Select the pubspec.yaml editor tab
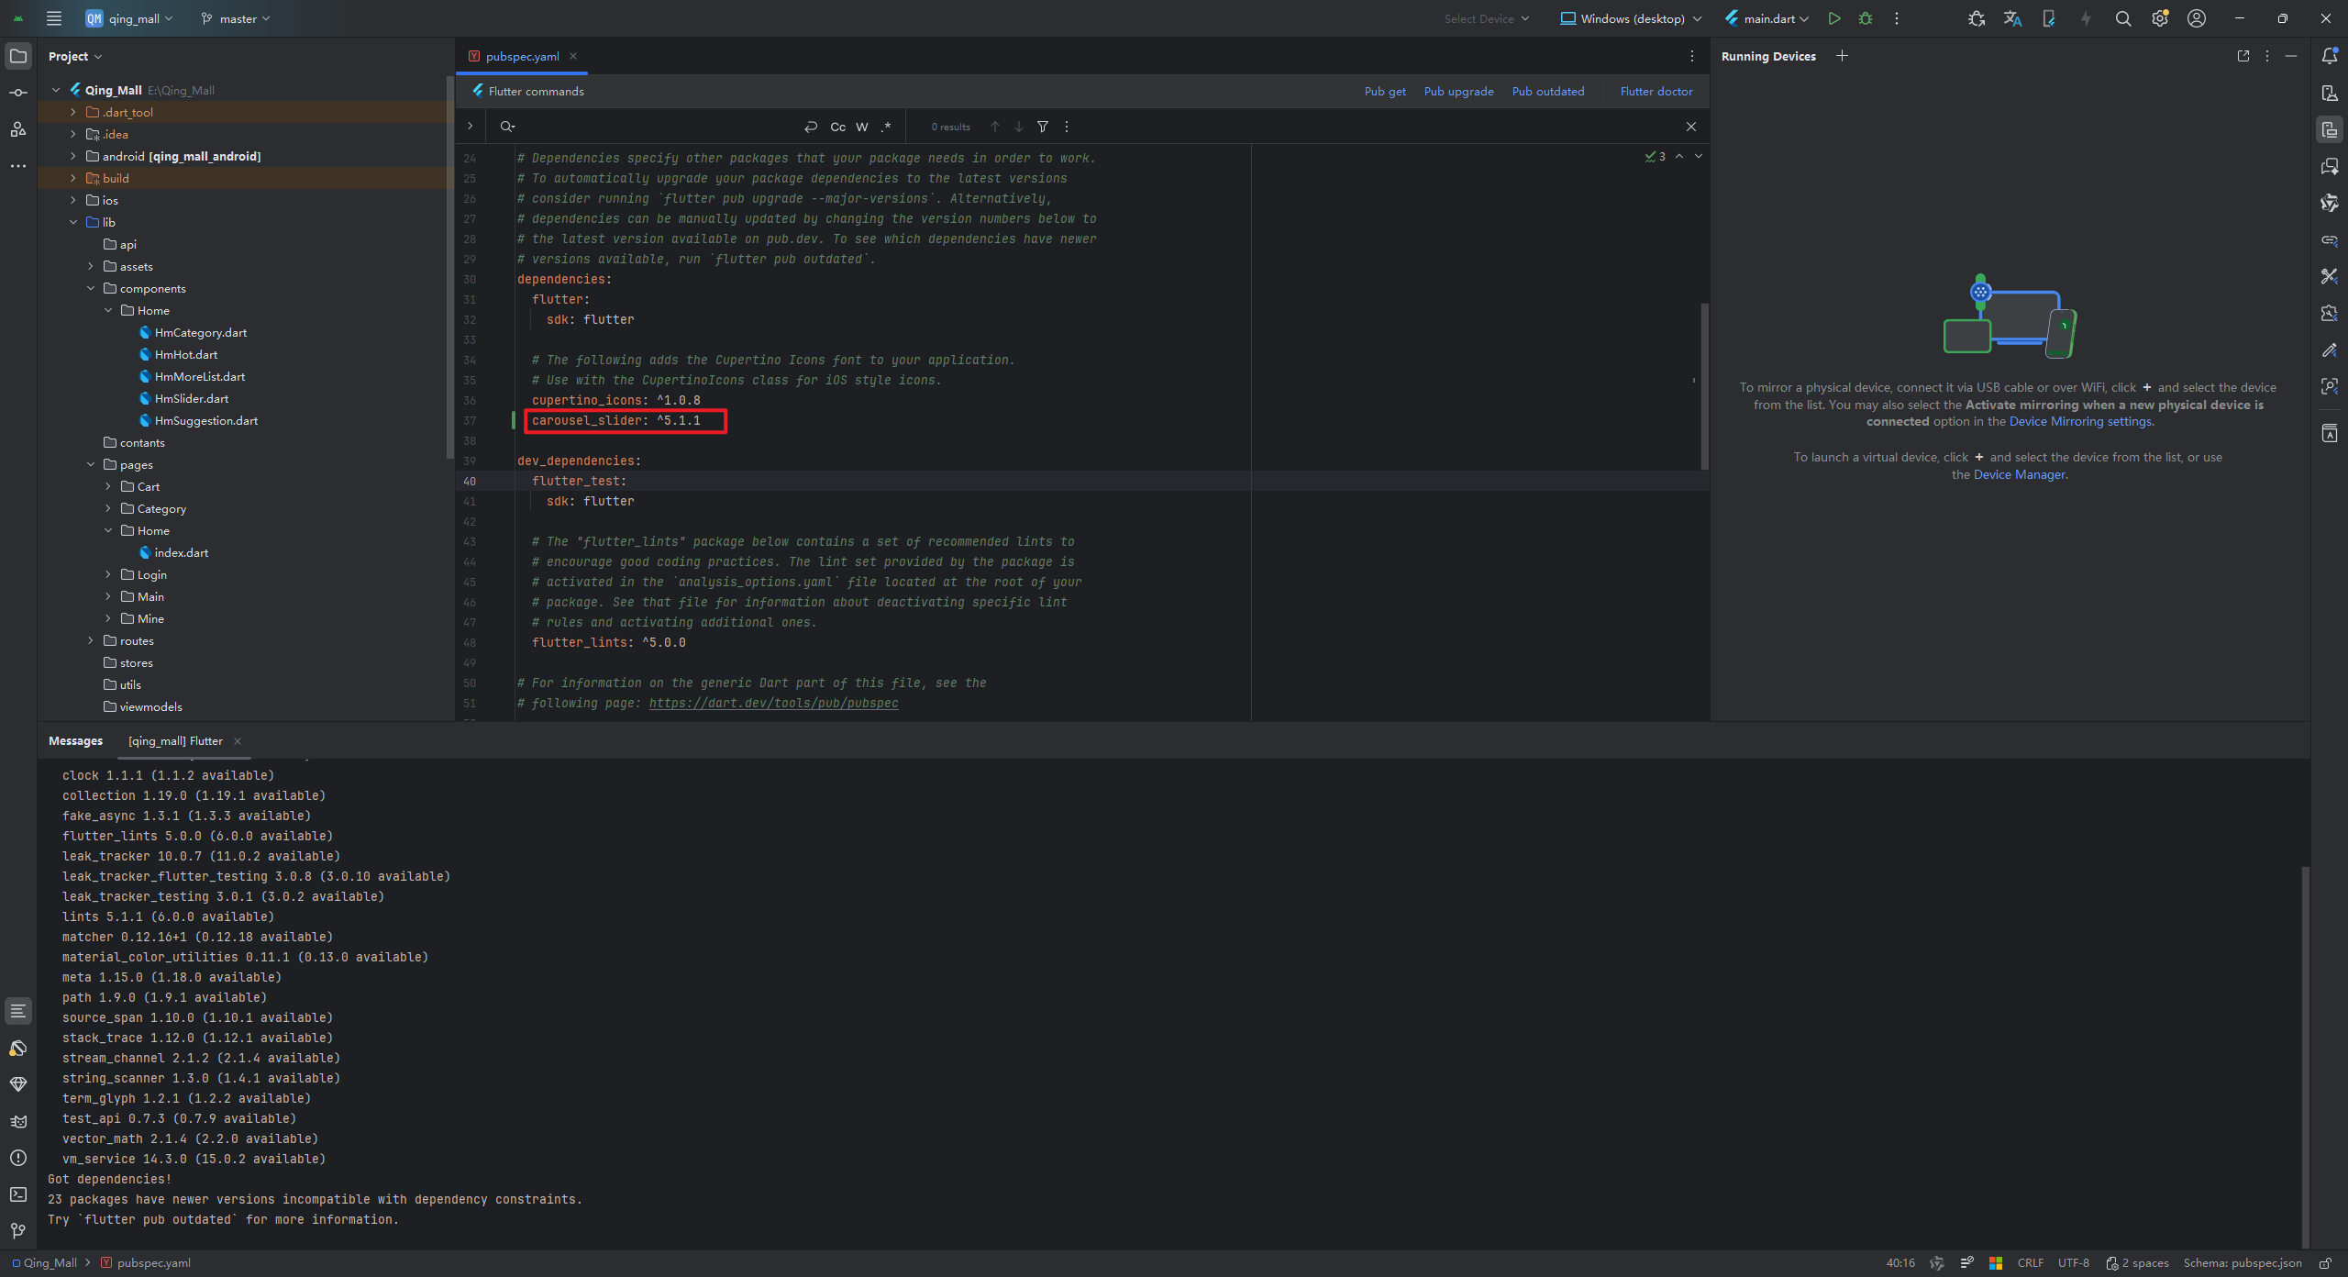The width and height of the screenshot is (2348, 1277). 521,56
